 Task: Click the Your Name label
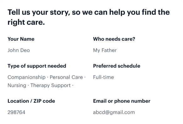click(x=21, y=39)
